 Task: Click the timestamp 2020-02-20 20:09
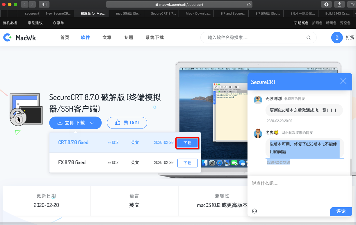[x=280, y=121]
